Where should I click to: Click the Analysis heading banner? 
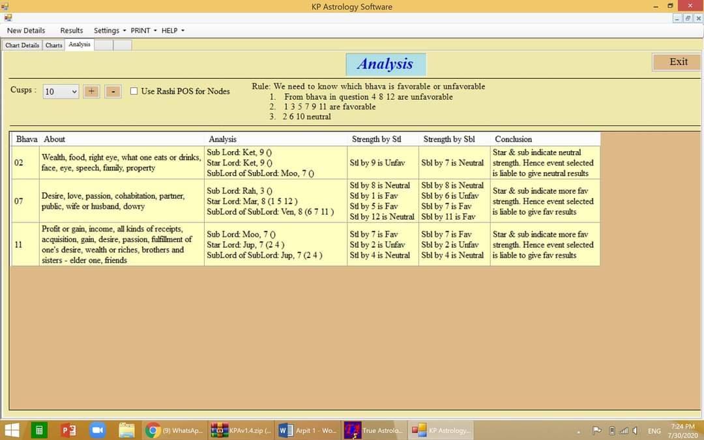coord(386,64)
